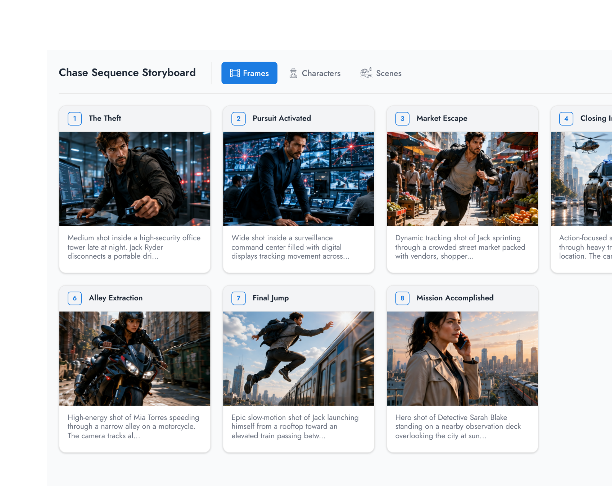Click frame number 7 badge
The width and height of the screenshot is (612, 486).
pos(238,298)
